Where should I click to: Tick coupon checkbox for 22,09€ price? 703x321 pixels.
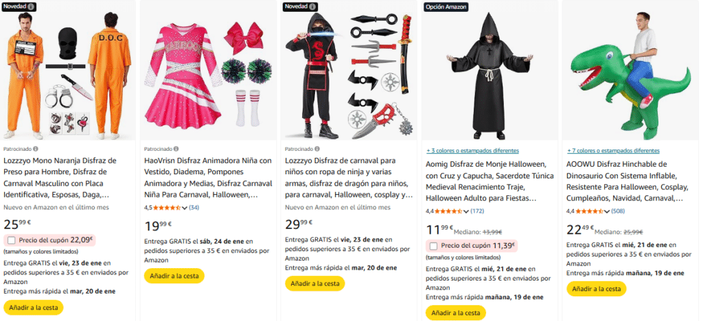point(11,240)
